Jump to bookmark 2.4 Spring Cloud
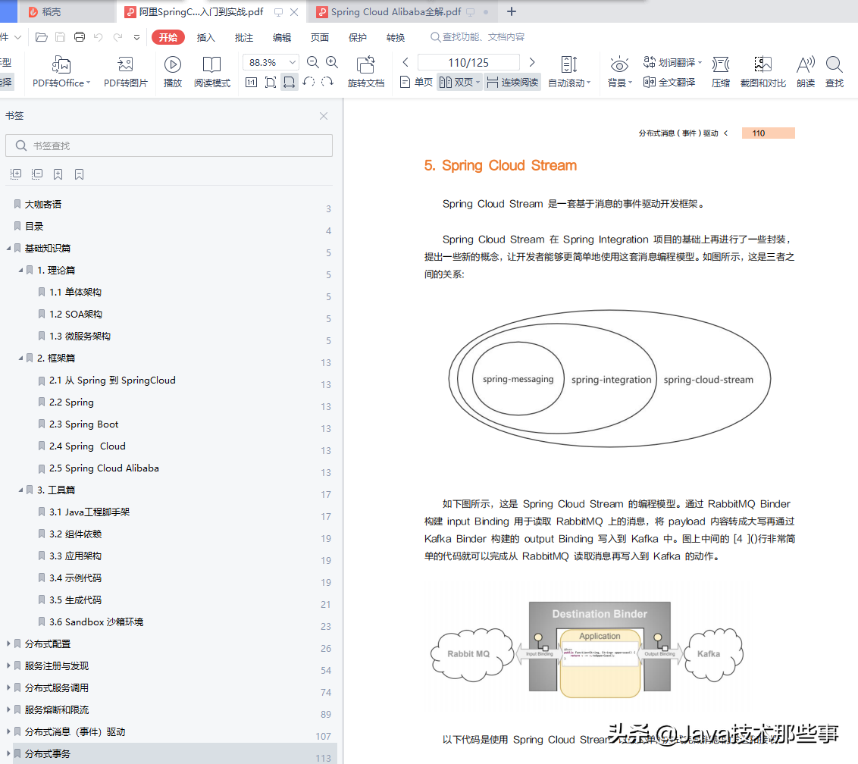Viewport: 858px width, 764px height. [x=87, y=446]
